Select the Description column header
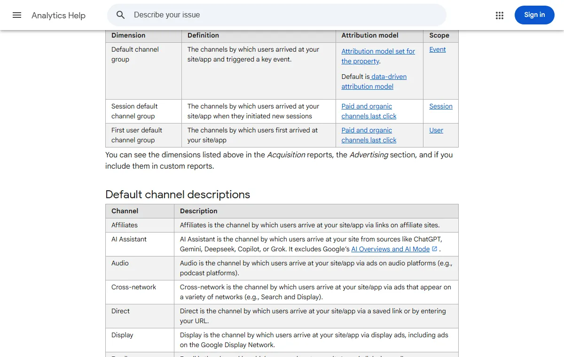The height and width of the screenshot is (357, 564). point(316,211)
